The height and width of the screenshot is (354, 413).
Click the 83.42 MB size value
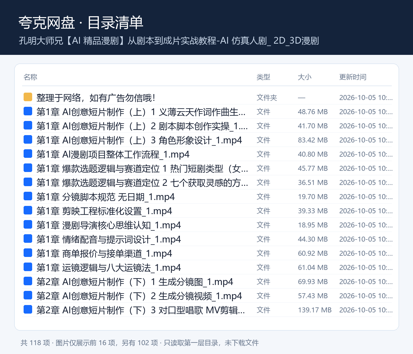pos(313,140)
